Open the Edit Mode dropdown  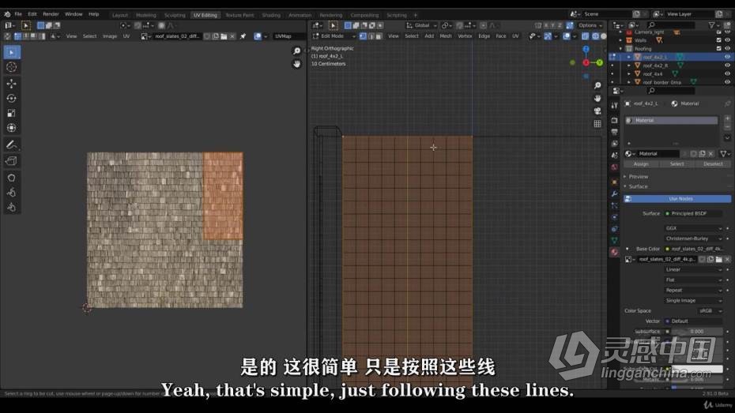[x=334, y=36]
